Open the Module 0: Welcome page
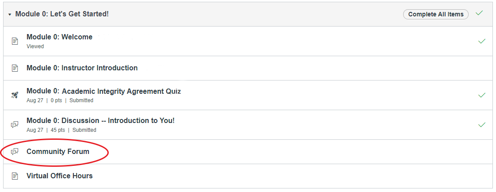Screen dimensions: 496x192 pyautogui.click(x=60, y=37)
